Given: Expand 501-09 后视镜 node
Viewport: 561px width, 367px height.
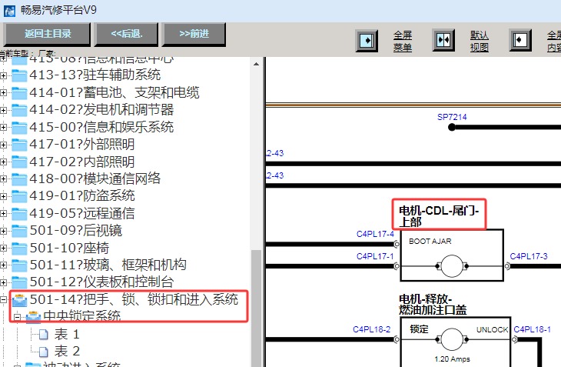Looking at the screenshot, I should tap(3, 231).
